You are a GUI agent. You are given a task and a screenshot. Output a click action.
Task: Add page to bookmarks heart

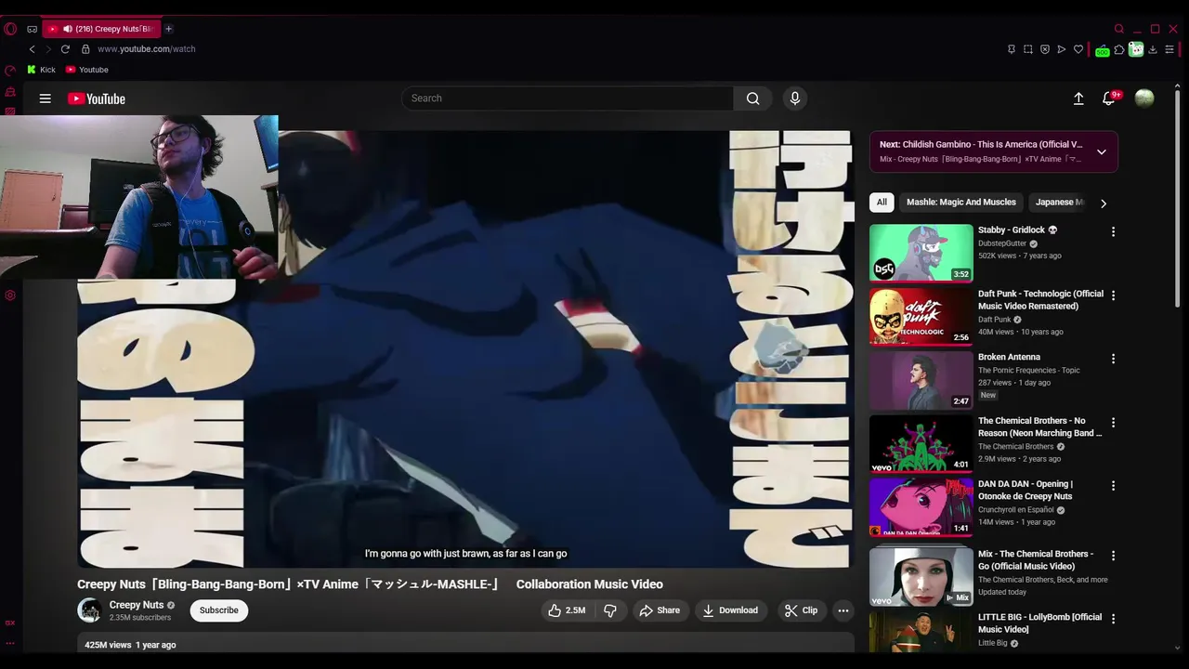click(1078, 49)
